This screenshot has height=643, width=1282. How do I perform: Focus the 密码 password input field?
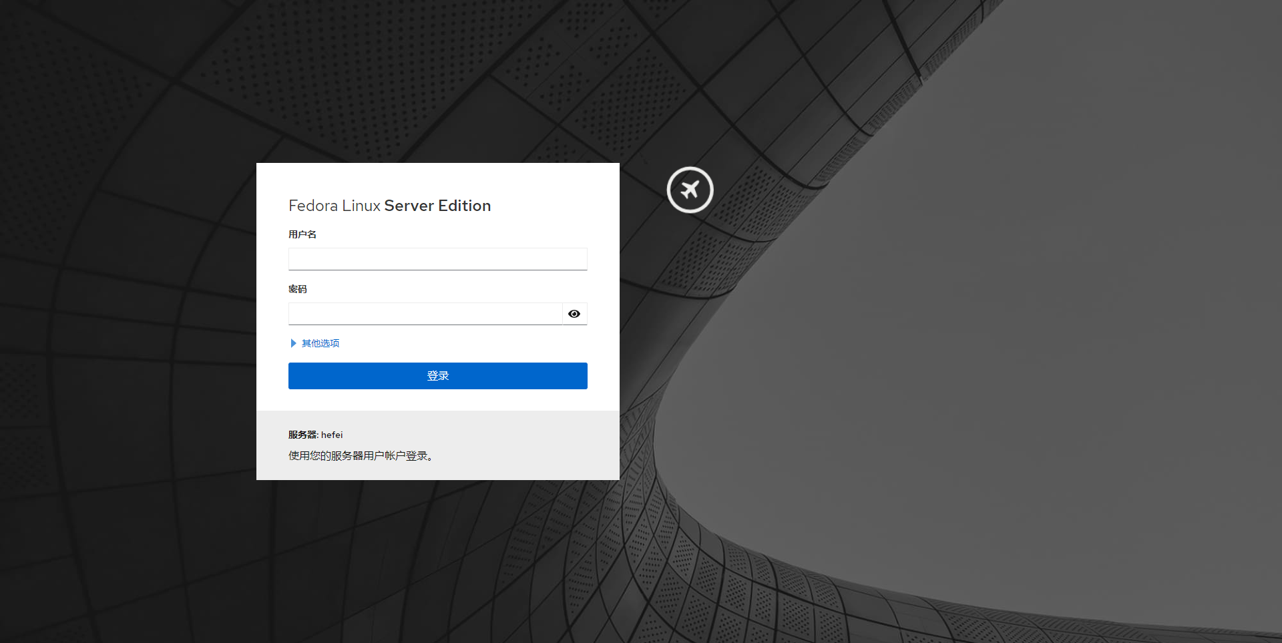425,314
